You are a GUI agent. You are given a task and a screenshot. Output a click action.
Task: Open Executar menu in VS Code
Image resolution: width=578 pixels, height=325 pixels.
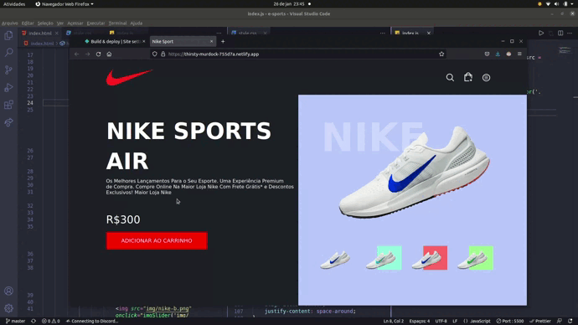click(95, 23)
